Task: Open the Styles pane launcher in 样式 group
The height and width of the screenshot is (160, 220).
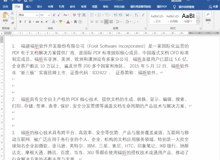Action: click(x=200, y=29)
